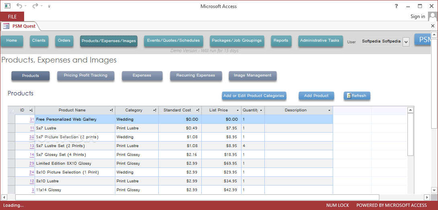The height and width of the screenshot is (210, 438).
Task: Open the Description column dropdown
Action: (330, 110)
